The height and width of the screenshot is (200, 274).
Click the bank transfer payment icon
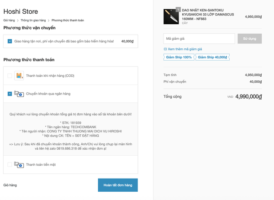pos(19,94)
